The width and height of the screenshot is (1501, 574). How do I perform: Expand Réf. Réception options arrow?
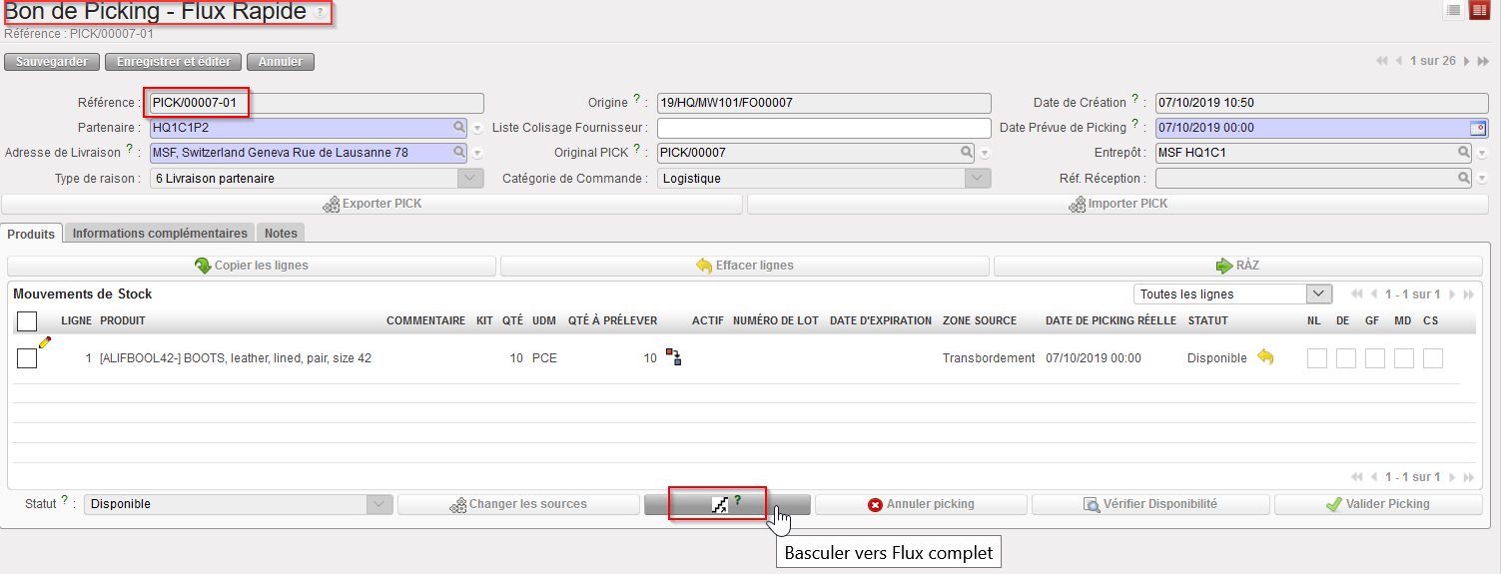[1481, 178]
